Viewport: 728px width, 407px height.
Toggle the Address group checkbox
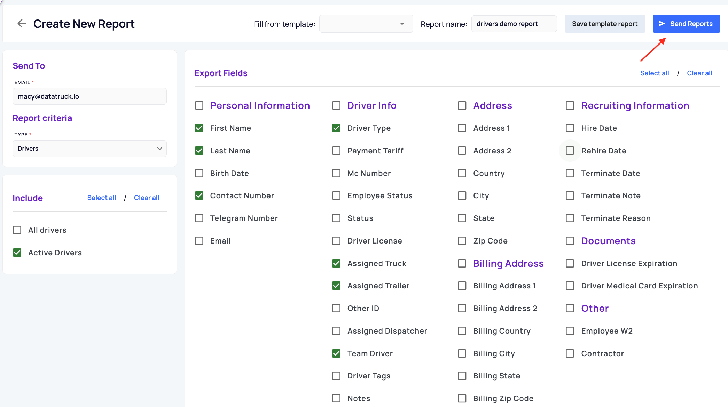(x=462, y=105)
